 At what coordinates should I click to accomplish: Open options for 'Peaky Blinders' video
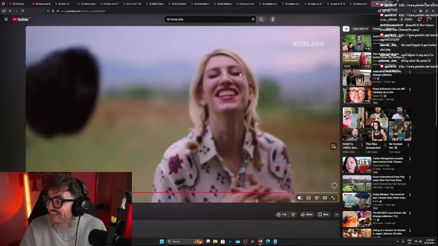[410, 195]
